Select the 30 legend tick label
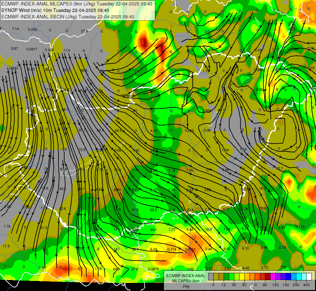The height and width of the screenshot is (291, 316). click(234, 285)
